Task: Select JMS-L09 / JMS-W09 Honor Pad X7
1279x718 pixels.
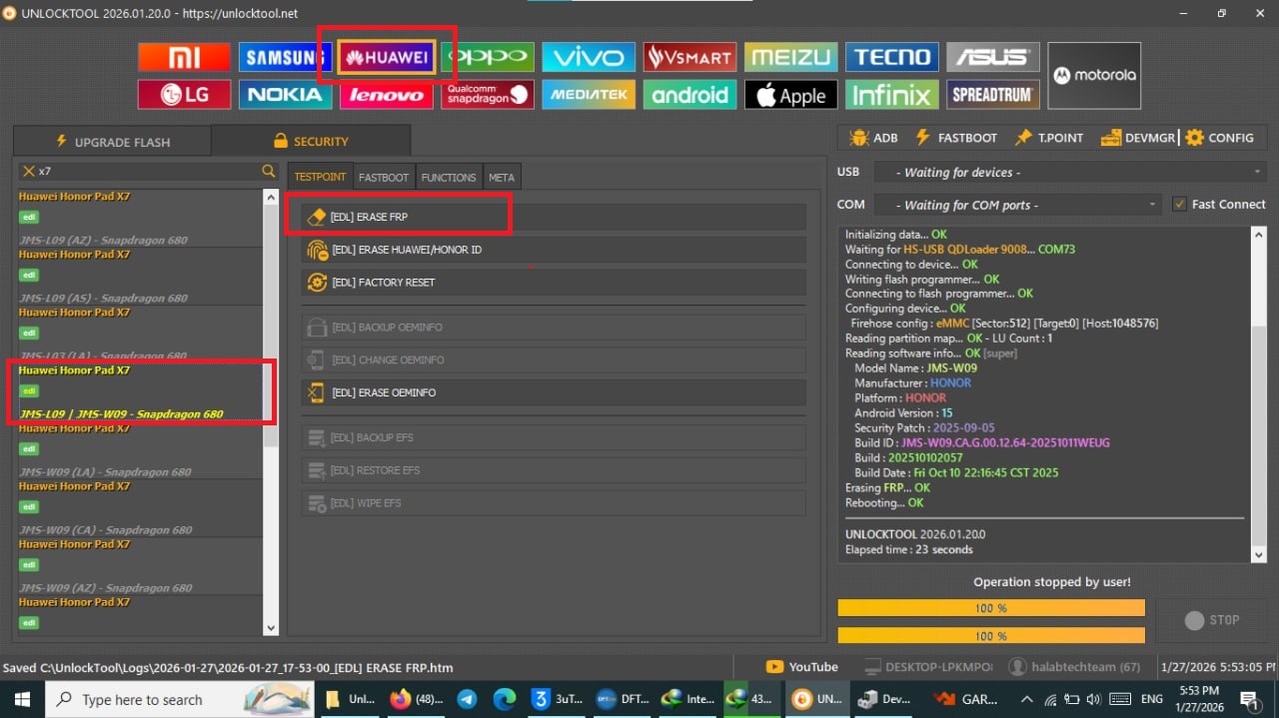Action: (139, 392)
